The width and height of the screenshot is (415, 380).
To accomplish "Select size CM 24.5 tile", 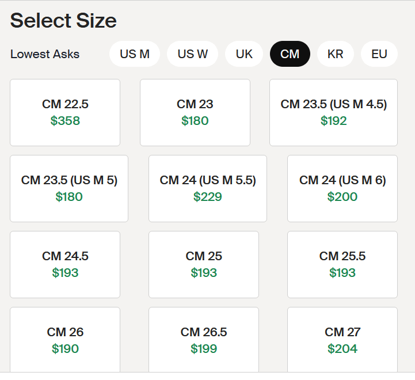I will pyautogui.click(x=65, y=264).
